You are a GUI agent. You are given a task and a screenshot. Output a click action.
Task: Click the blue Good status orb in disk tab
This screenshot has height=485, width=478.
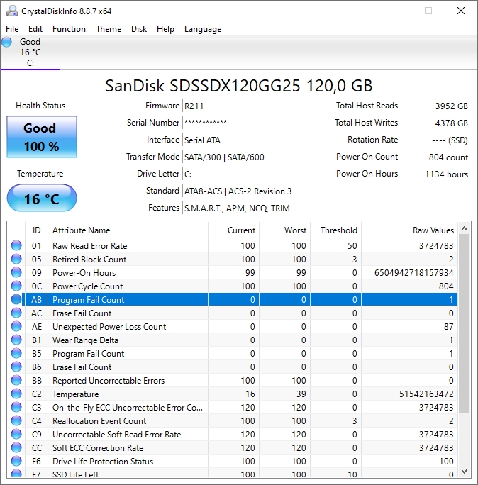coord(6,42)
